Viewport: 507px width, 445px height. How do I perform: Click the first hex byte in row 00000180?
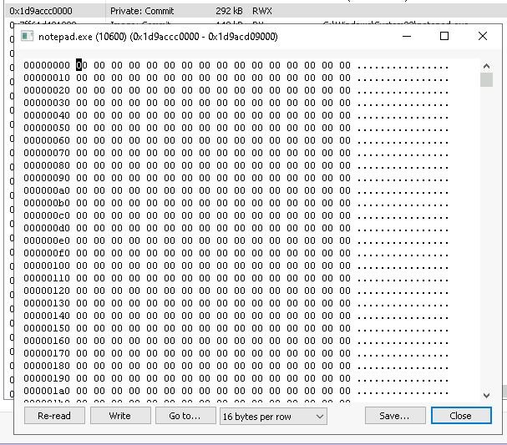[x=81, y=366]
